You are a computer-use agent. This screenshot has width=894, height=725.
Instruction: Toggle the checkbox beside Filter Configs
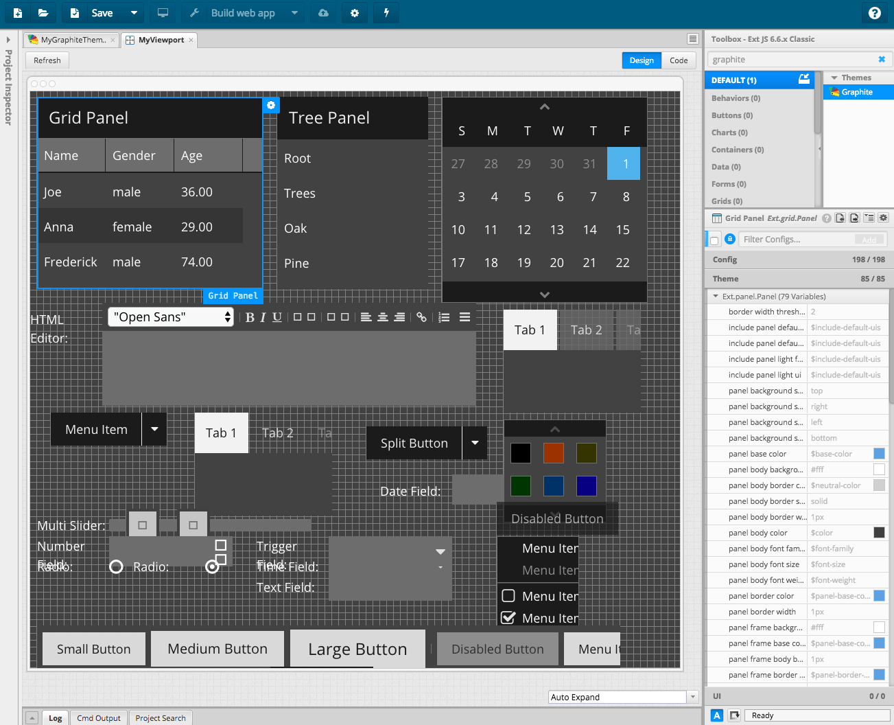714,240
